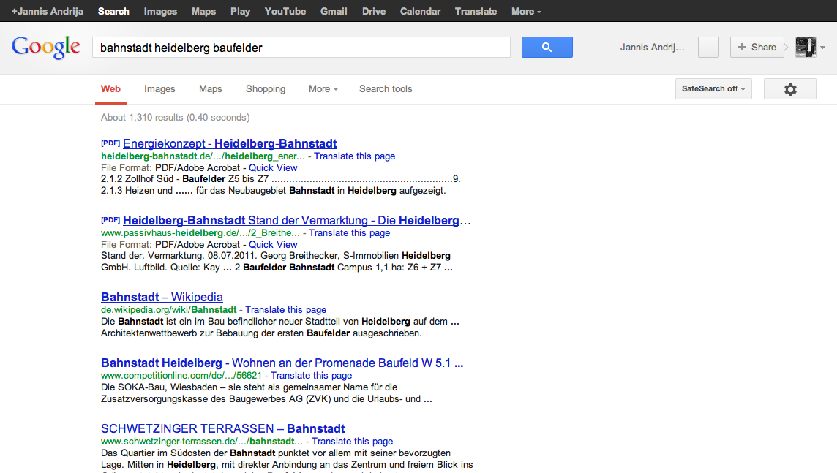
Task: Click the de.wikipedia.org/wiki/Bahnstadt URL
Action: [169, 310]
